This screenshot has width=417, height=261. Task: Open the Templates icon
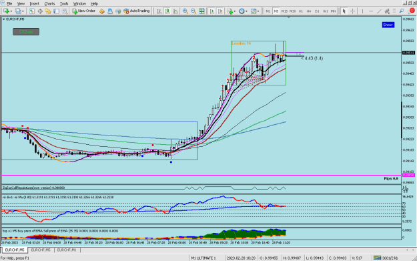click(x=254, y=11)
